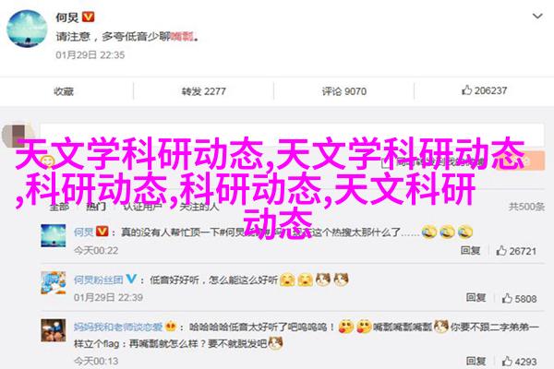Click the thumbs-up icon showing 206237 likes
The width and height of the screenshot is (554, 369).
pos(466,90)
